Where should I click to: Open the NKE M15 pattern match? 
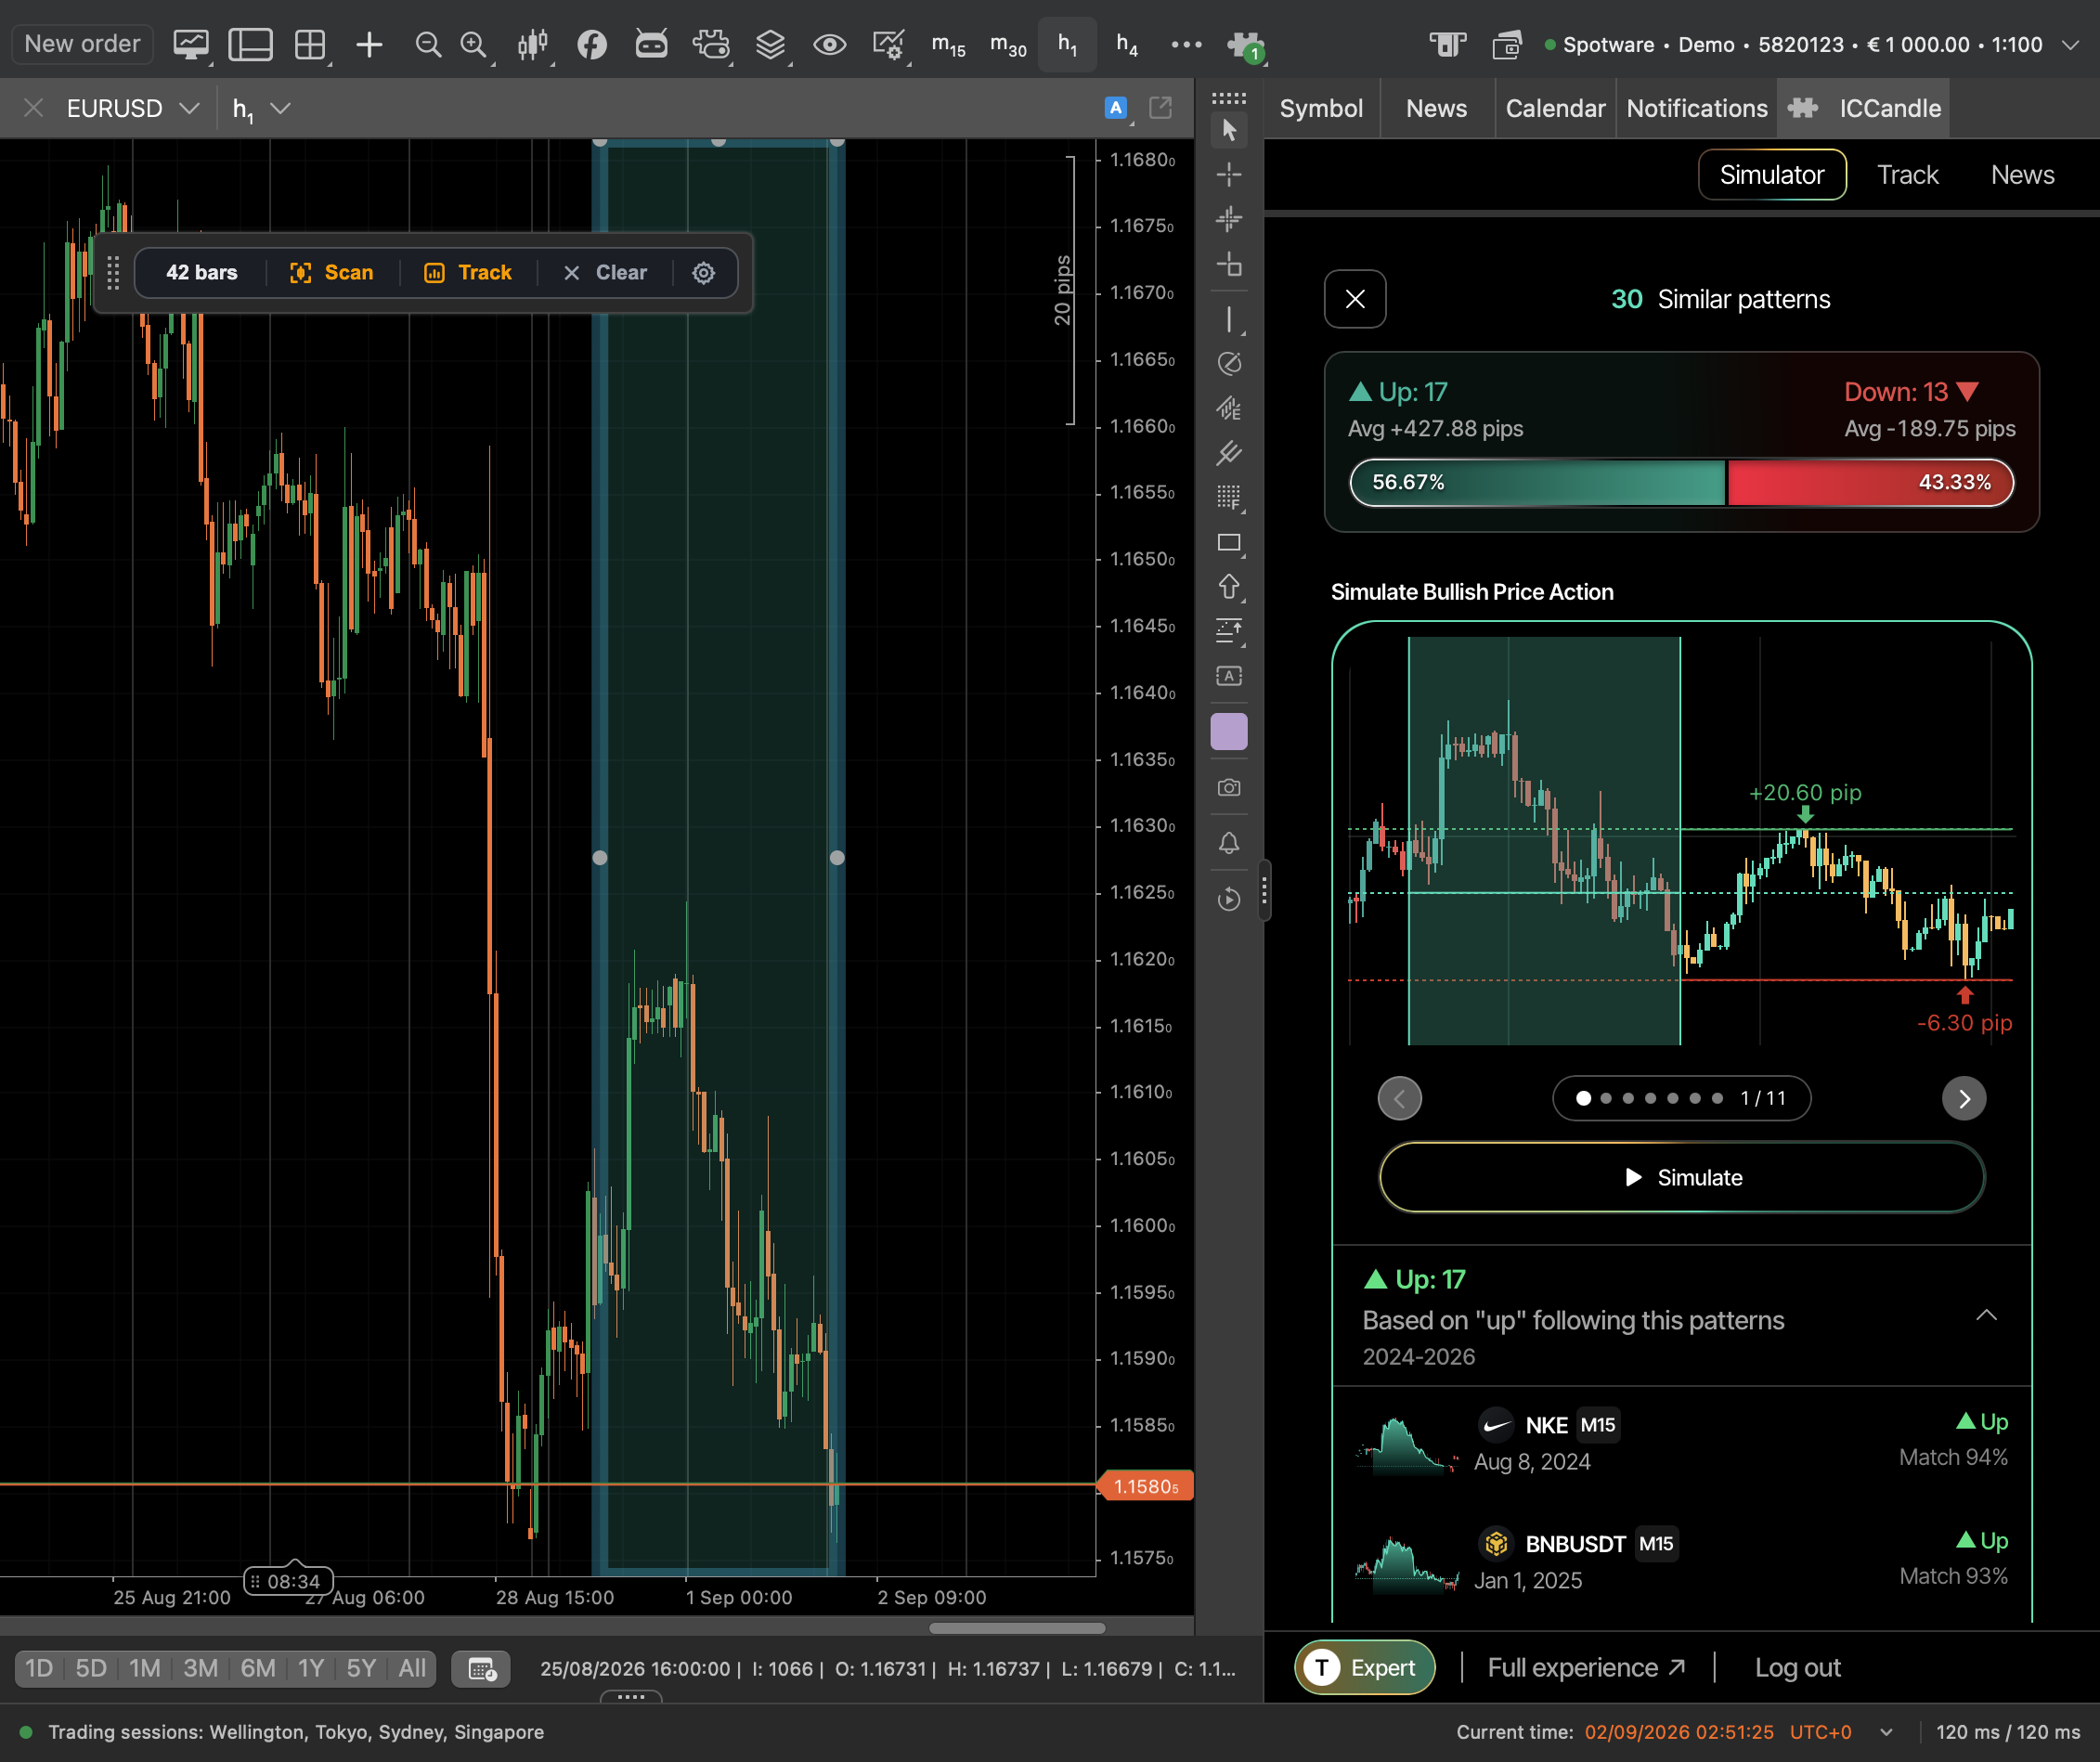(1682, 1442)
